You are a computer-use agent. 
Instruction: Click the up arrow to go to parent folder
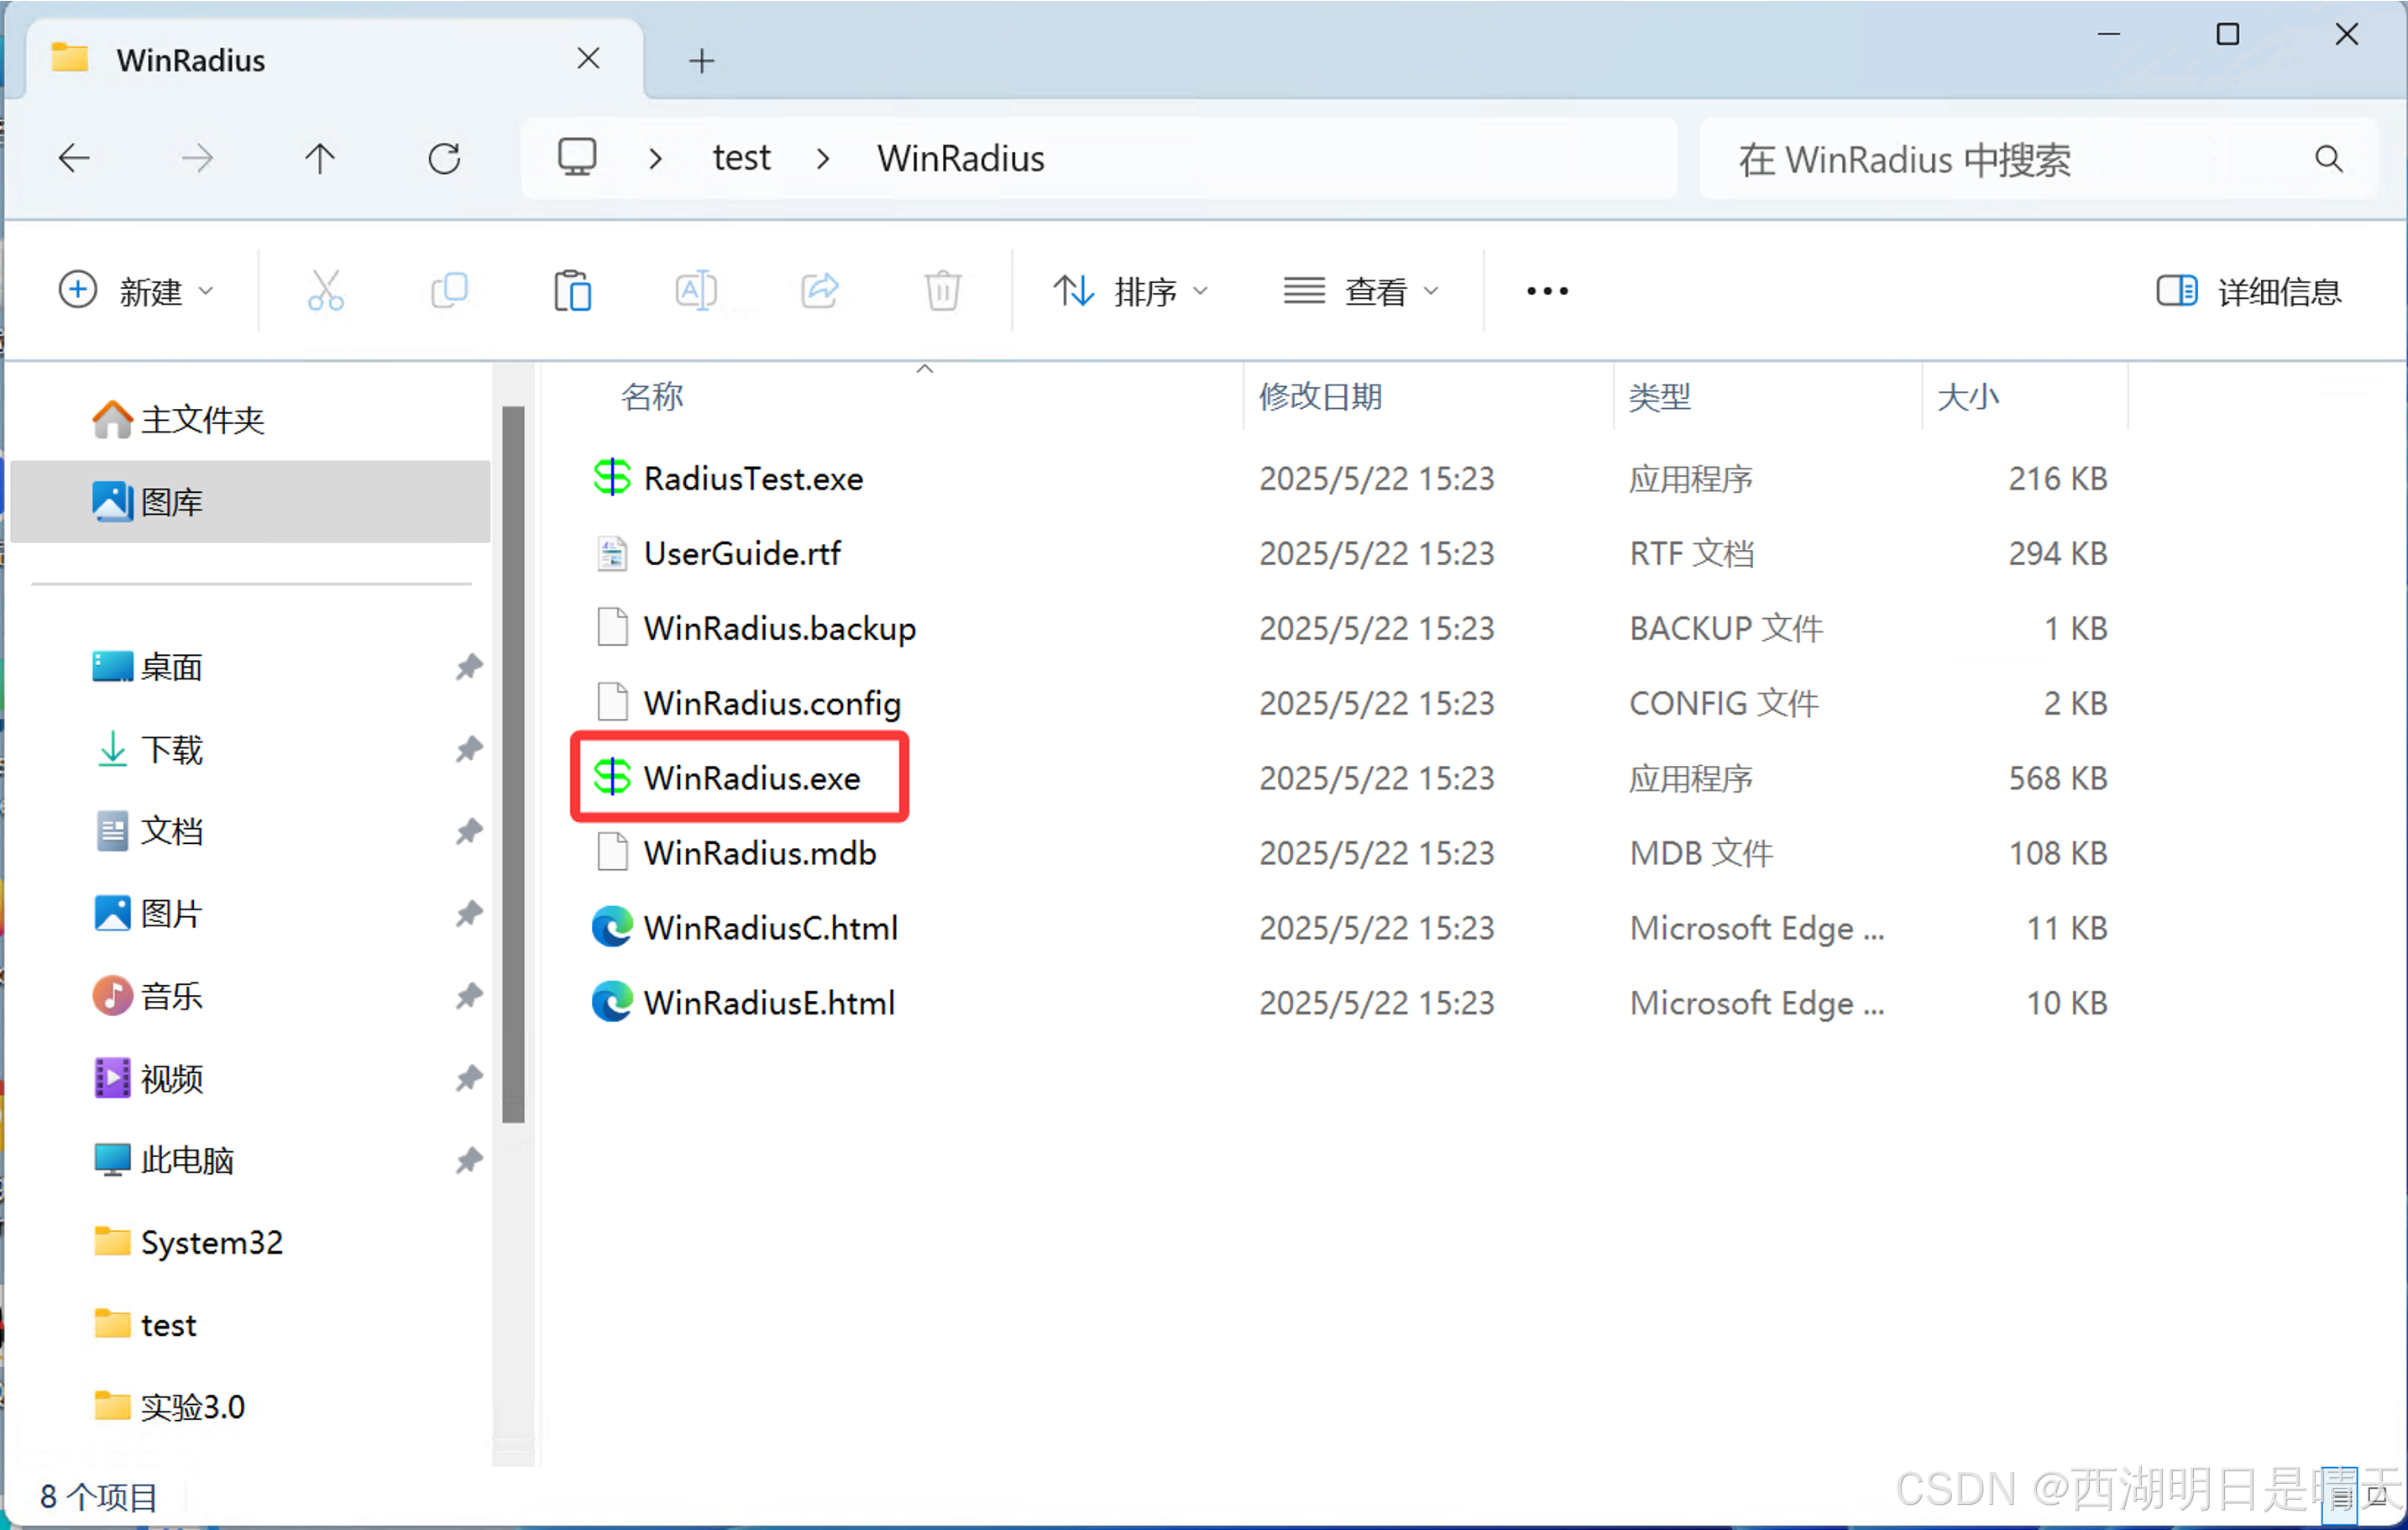coord(320,157)
